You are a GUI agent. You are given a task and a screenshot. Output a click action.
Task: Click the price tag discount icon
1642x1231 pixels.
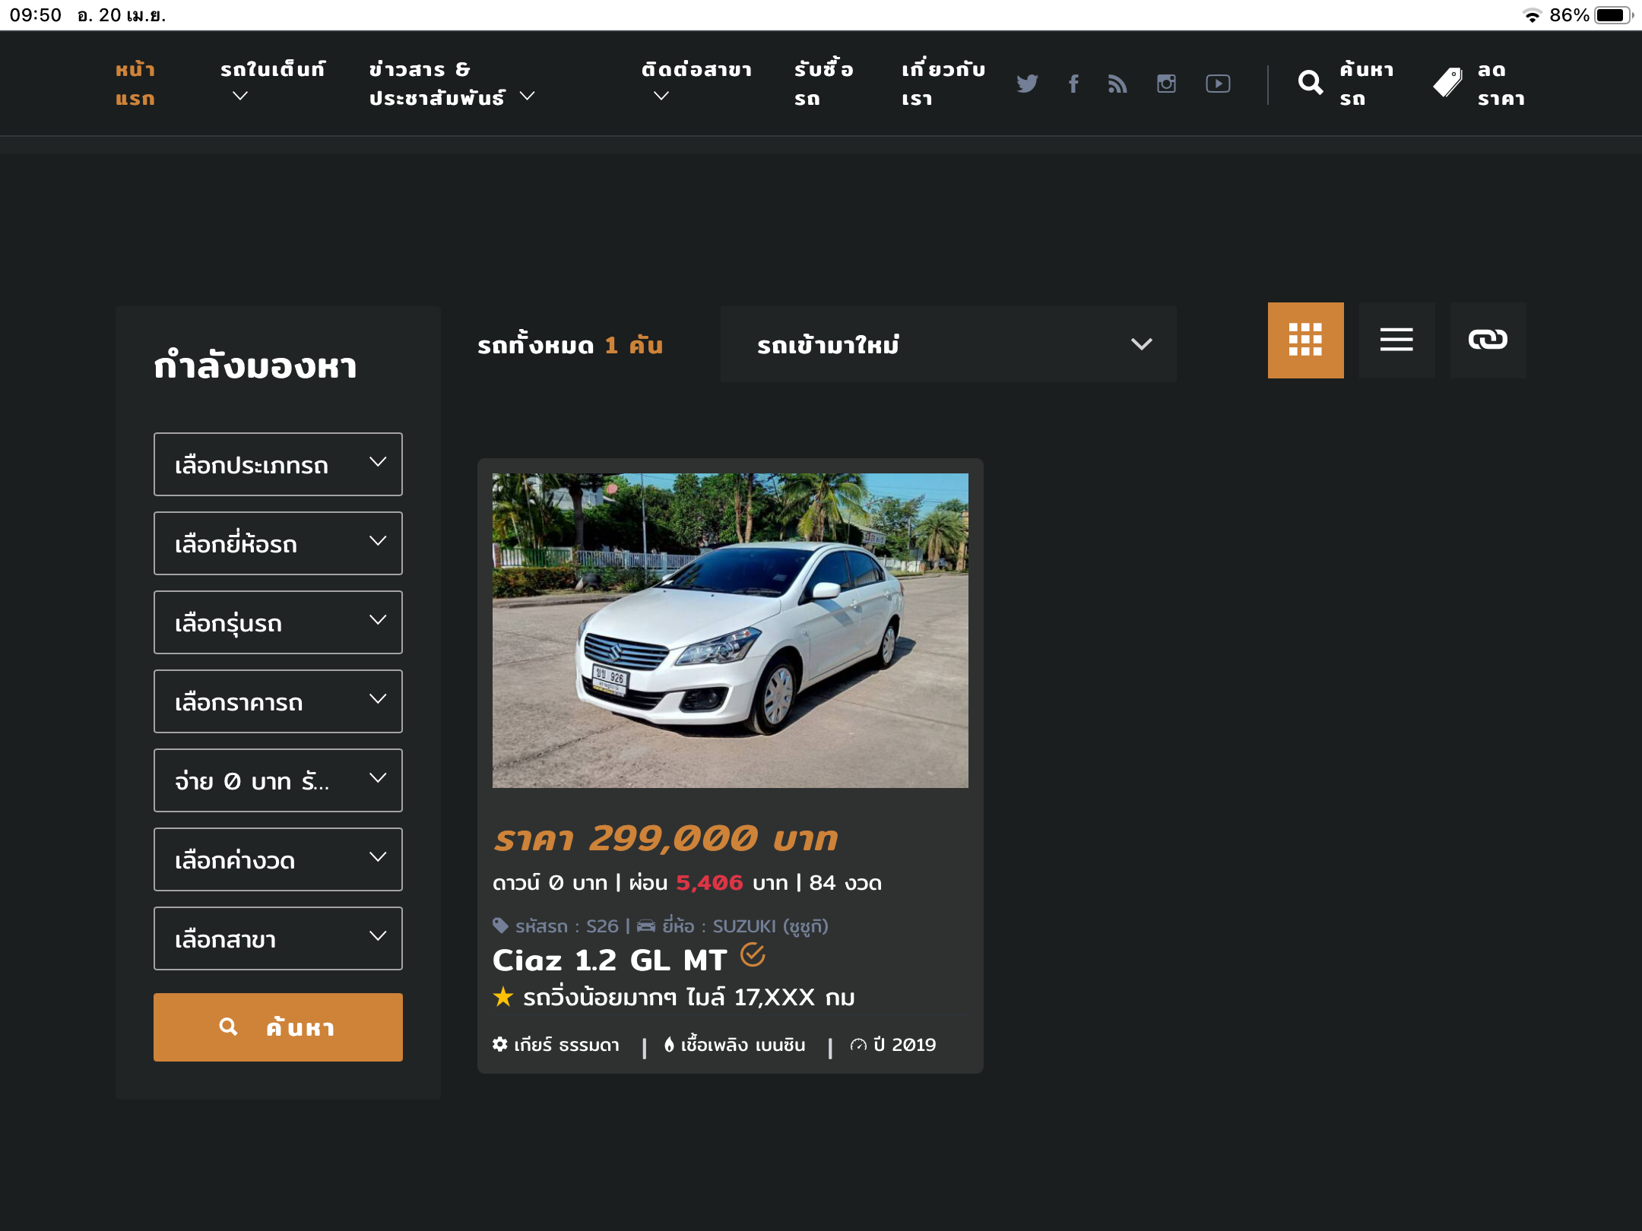[1448, 83]
